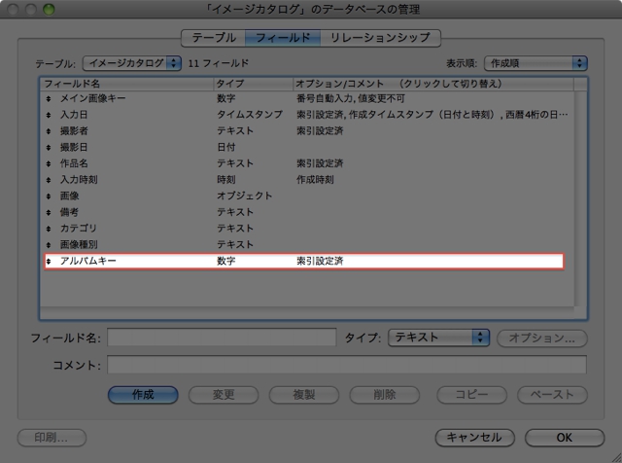This screenshot has height=463, width=622.
Task: Select the 画像 field name
Action: coord(69,196)
